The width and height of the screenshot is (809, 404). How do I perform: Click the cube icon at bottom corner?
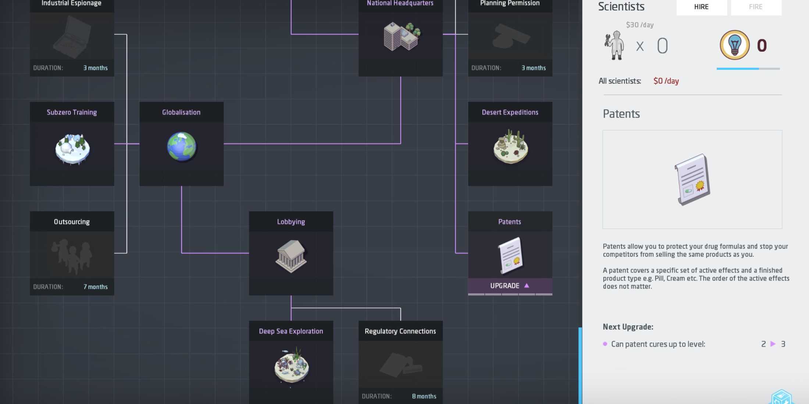click(x=781, y=397)
